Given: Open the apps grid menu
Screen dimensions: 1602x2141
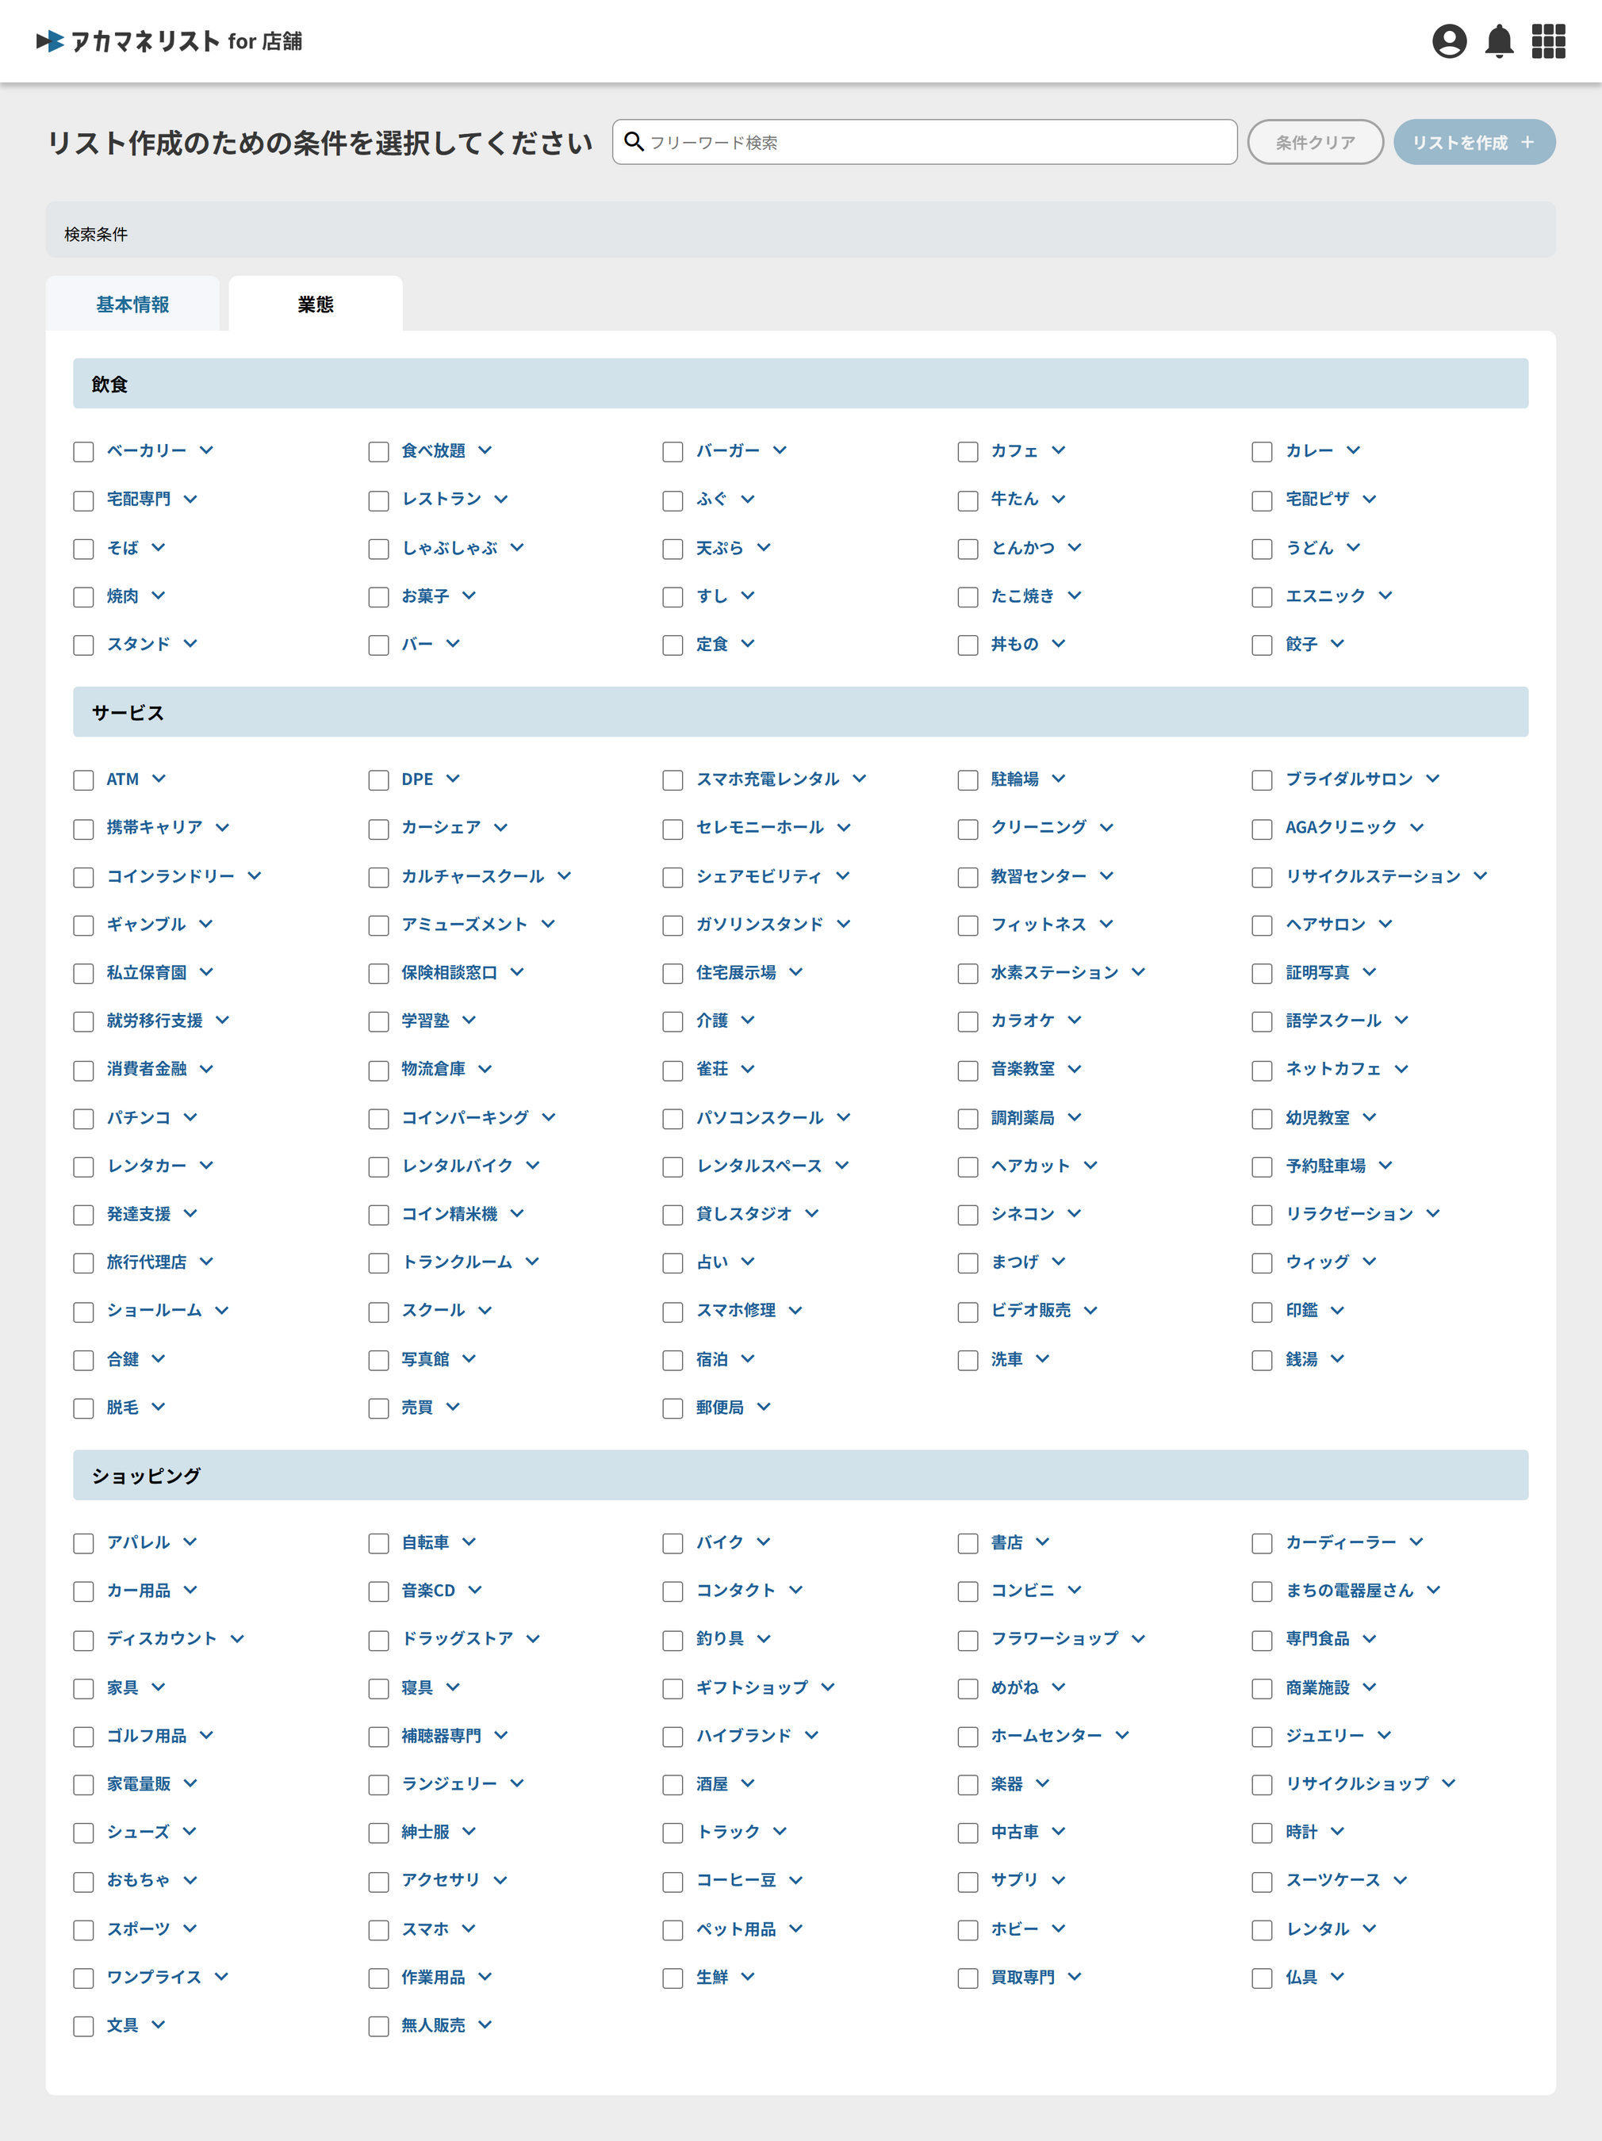Looking at the screenshot, I should [1548, 40].
